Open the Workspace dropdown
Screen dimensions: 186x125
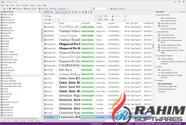tap(63, 9)
